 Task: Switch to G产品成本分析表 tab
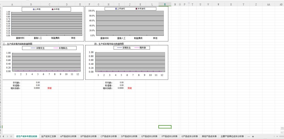click(190, 136)
